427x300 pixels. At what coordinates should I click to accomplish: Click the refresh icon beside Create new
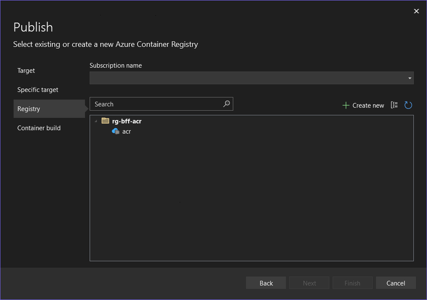[x=408, y=105]
